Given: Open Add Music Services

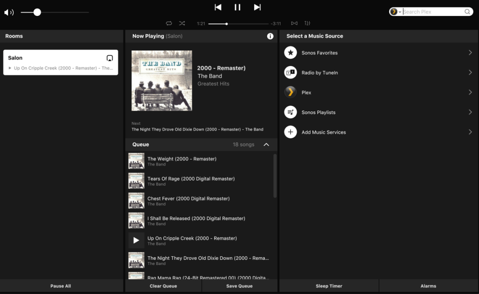Looking at the screenshot, I should [x=379, y=132].
